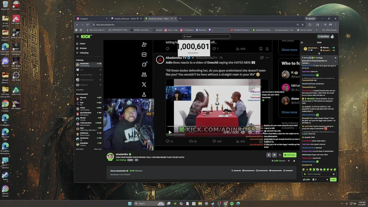Select akademiks in the Following list
This screenshot has width=368, height=207.
89,64
